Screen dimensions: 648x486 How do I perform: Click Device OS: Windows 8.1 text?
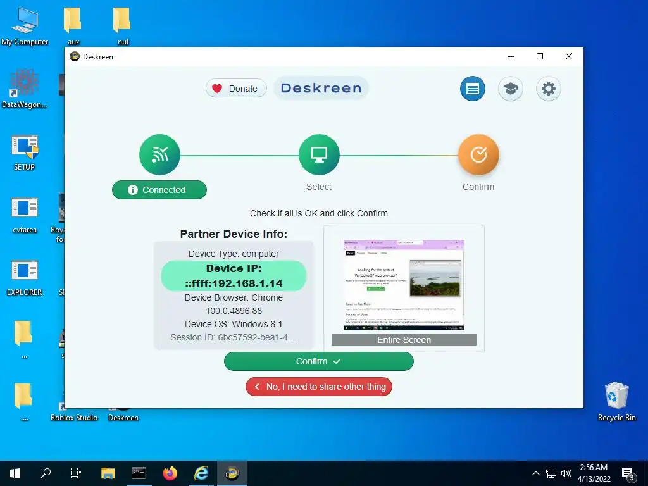234,324
